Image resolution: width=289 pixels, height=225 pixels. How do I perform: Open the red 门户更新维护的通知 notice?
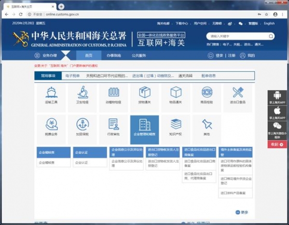pyautogui.click(x=66, y=66)
